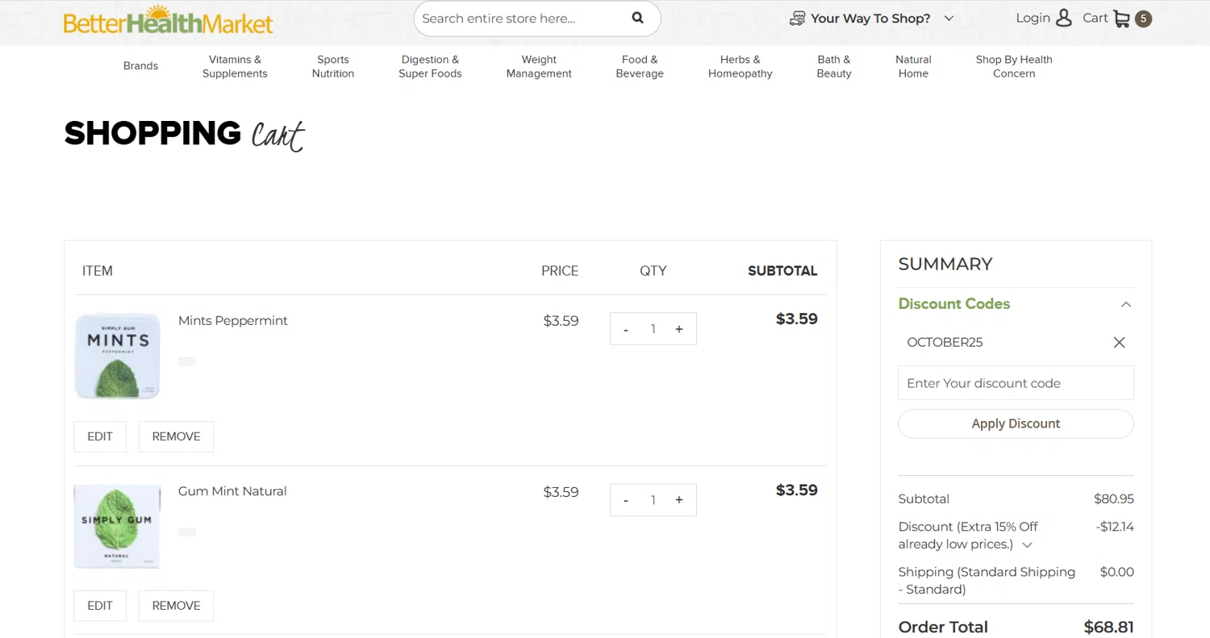Screen dimensions: 1210x638
Task: Open Natural Home menu
Action: pos(913,66)
